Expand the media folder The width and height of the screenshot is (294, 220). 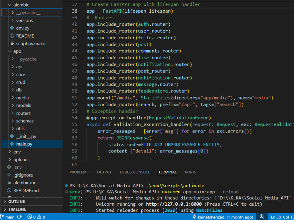coord(13,98)
